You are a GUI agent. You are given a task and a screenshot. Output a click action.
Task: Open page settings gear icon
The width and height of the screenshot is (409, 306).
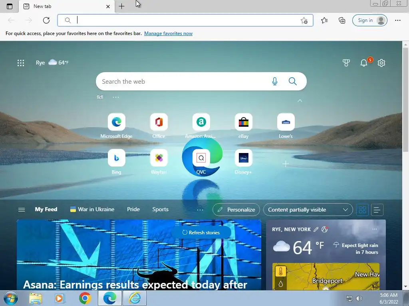click(x=381, y=63)
